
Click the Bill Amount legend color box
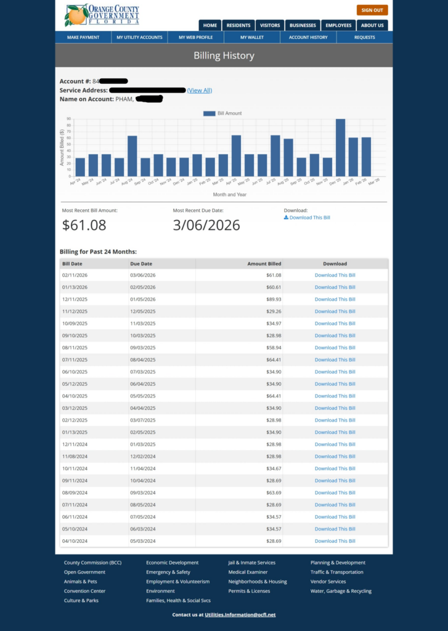(x=209, y=113)
